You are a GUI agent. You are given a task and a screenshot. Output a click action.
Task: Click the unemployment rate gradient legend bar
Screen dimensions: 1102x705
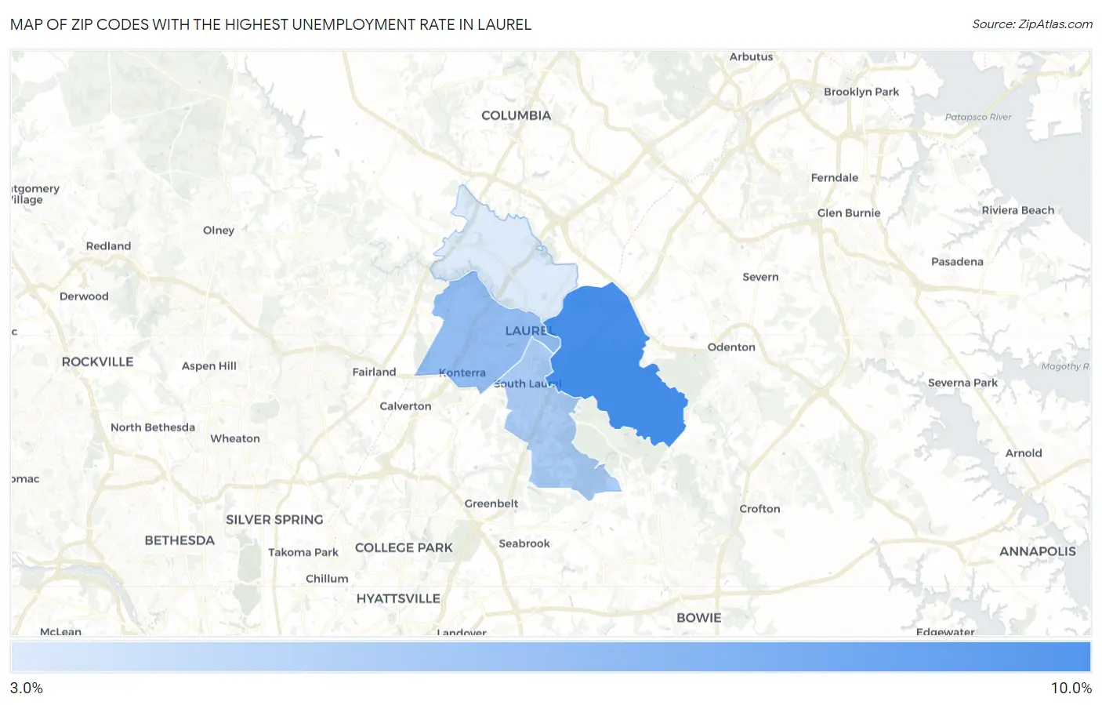[550, 657]
